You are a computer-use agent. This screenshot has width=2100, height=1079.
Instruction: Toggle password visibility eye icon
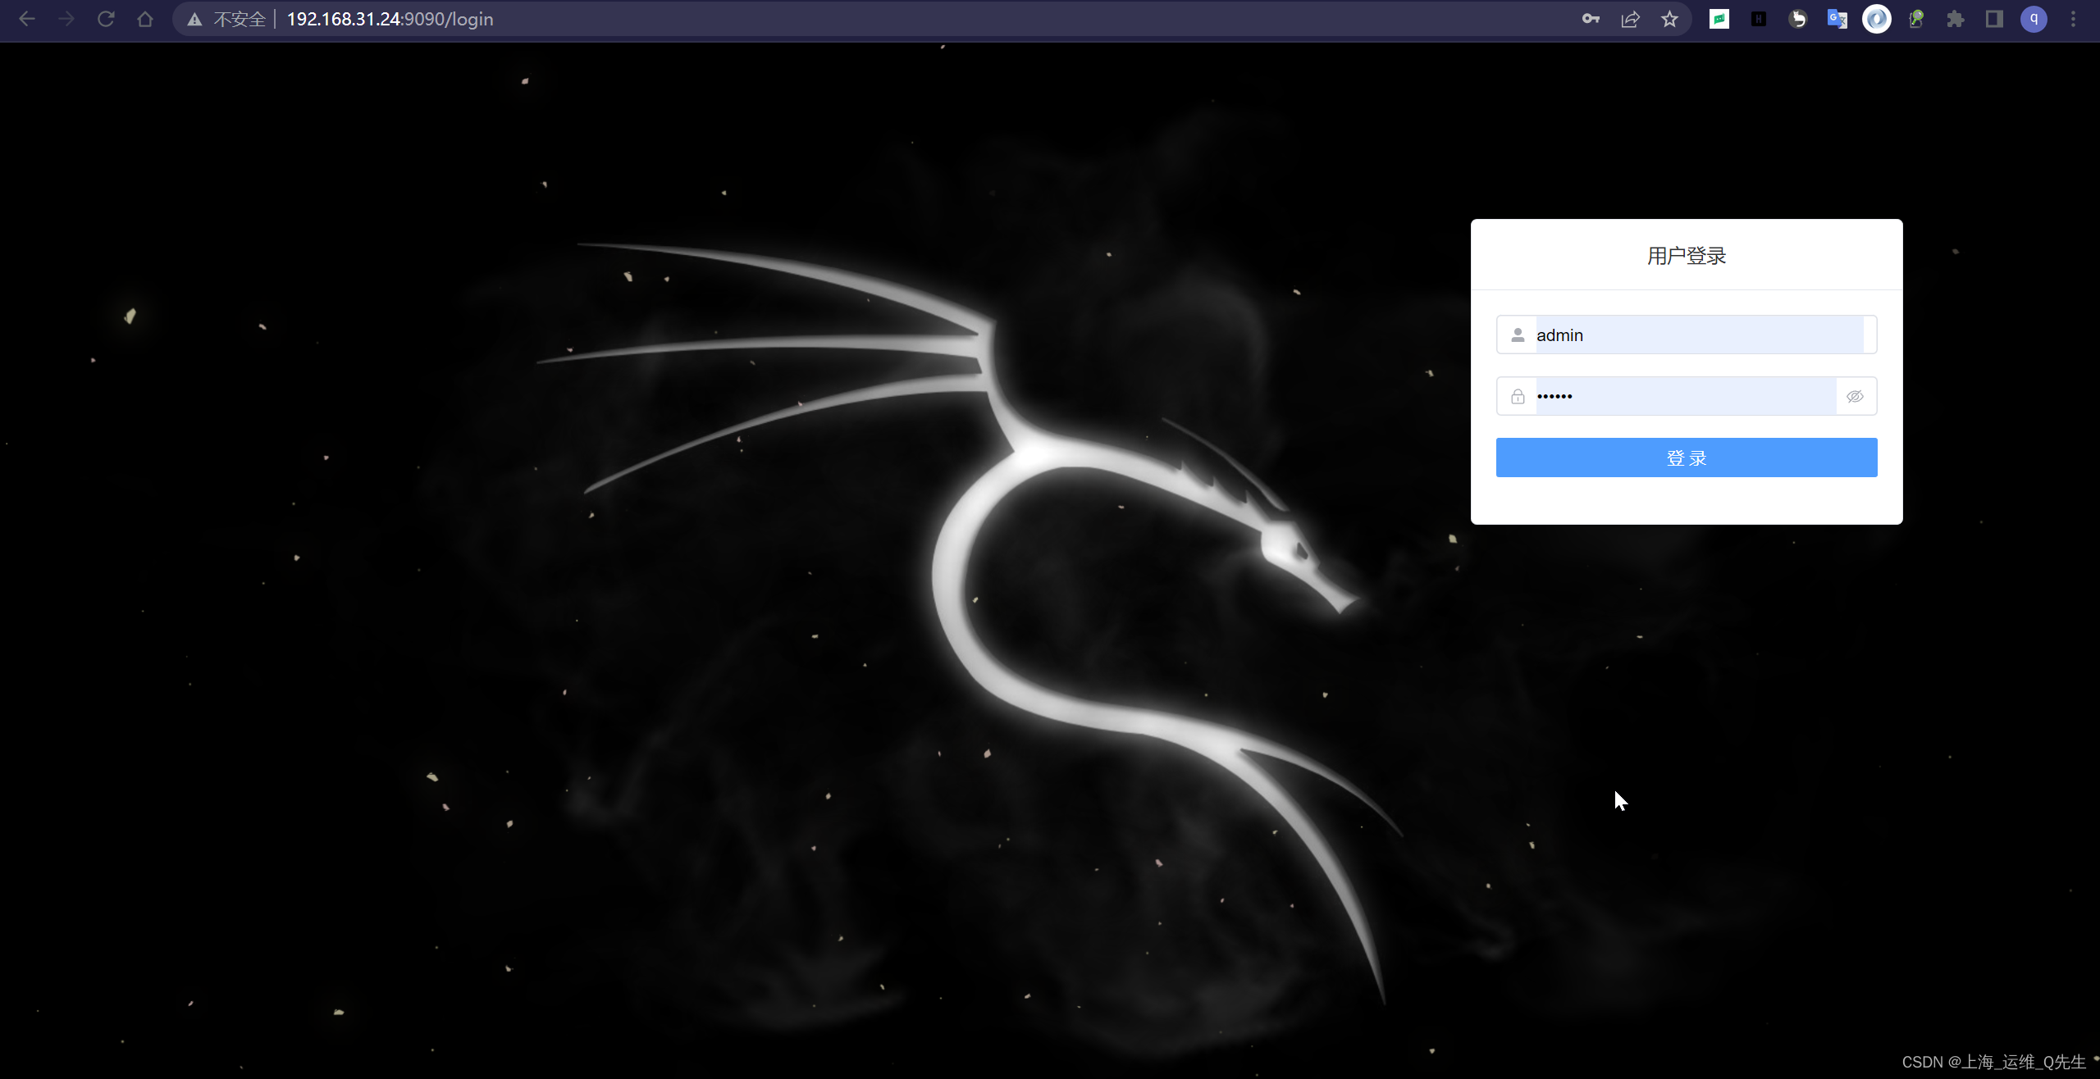tap(1855, 396)
